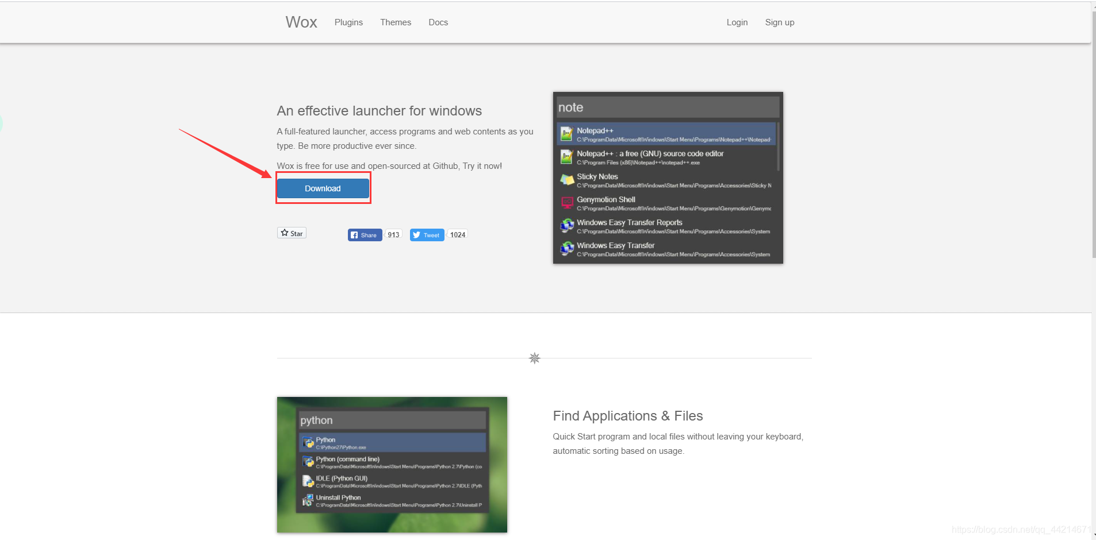Image resolution: width=1096 pixels, height=540 pixels.
Task: Open the Sign up page
Action: point(779,22)
